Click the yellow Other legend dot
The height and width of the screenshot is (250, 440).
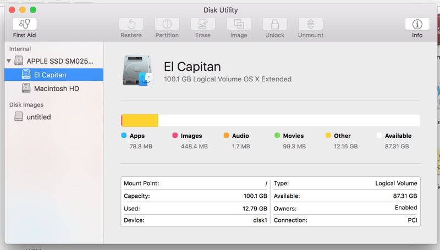(x=328, y=135)
